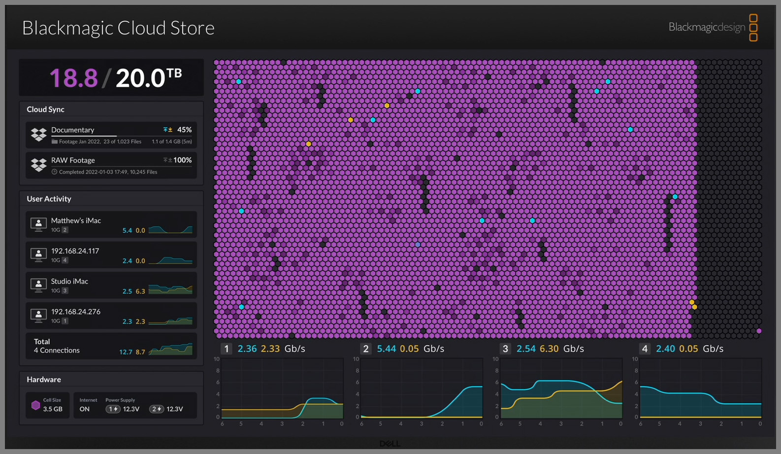Click the Completed 2022-01-03 17:49 status text

tap(93, 172)
